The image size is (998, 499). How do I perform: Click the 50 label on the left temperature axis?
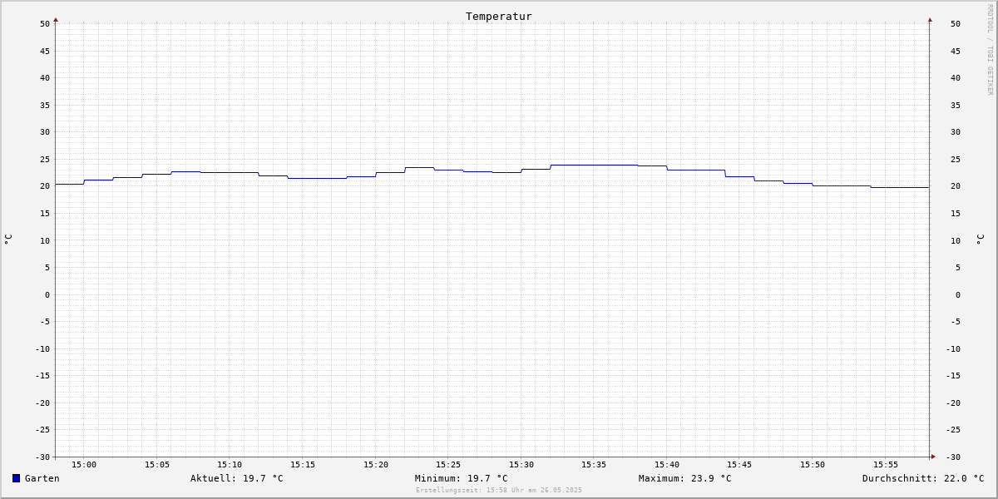tap(45, 23)
